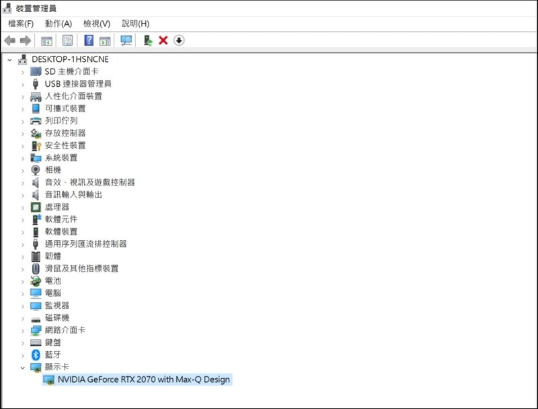Screen dimensions: 538x409
Task: Click the 顯示卡 display adapter icon
Action: click(36, 367)
